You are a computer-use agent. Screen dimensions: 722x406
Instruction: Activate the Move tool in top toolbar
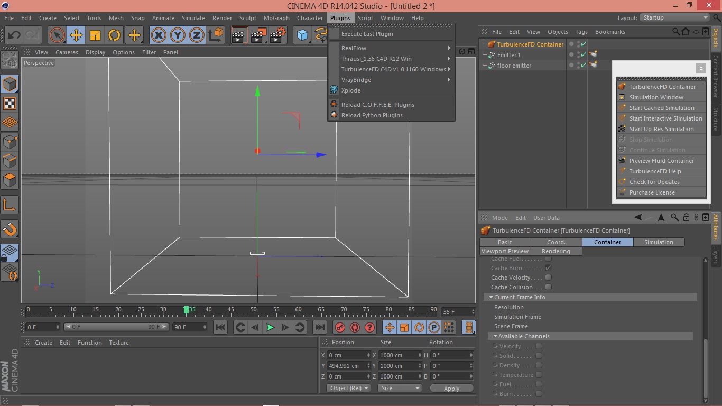76,35
